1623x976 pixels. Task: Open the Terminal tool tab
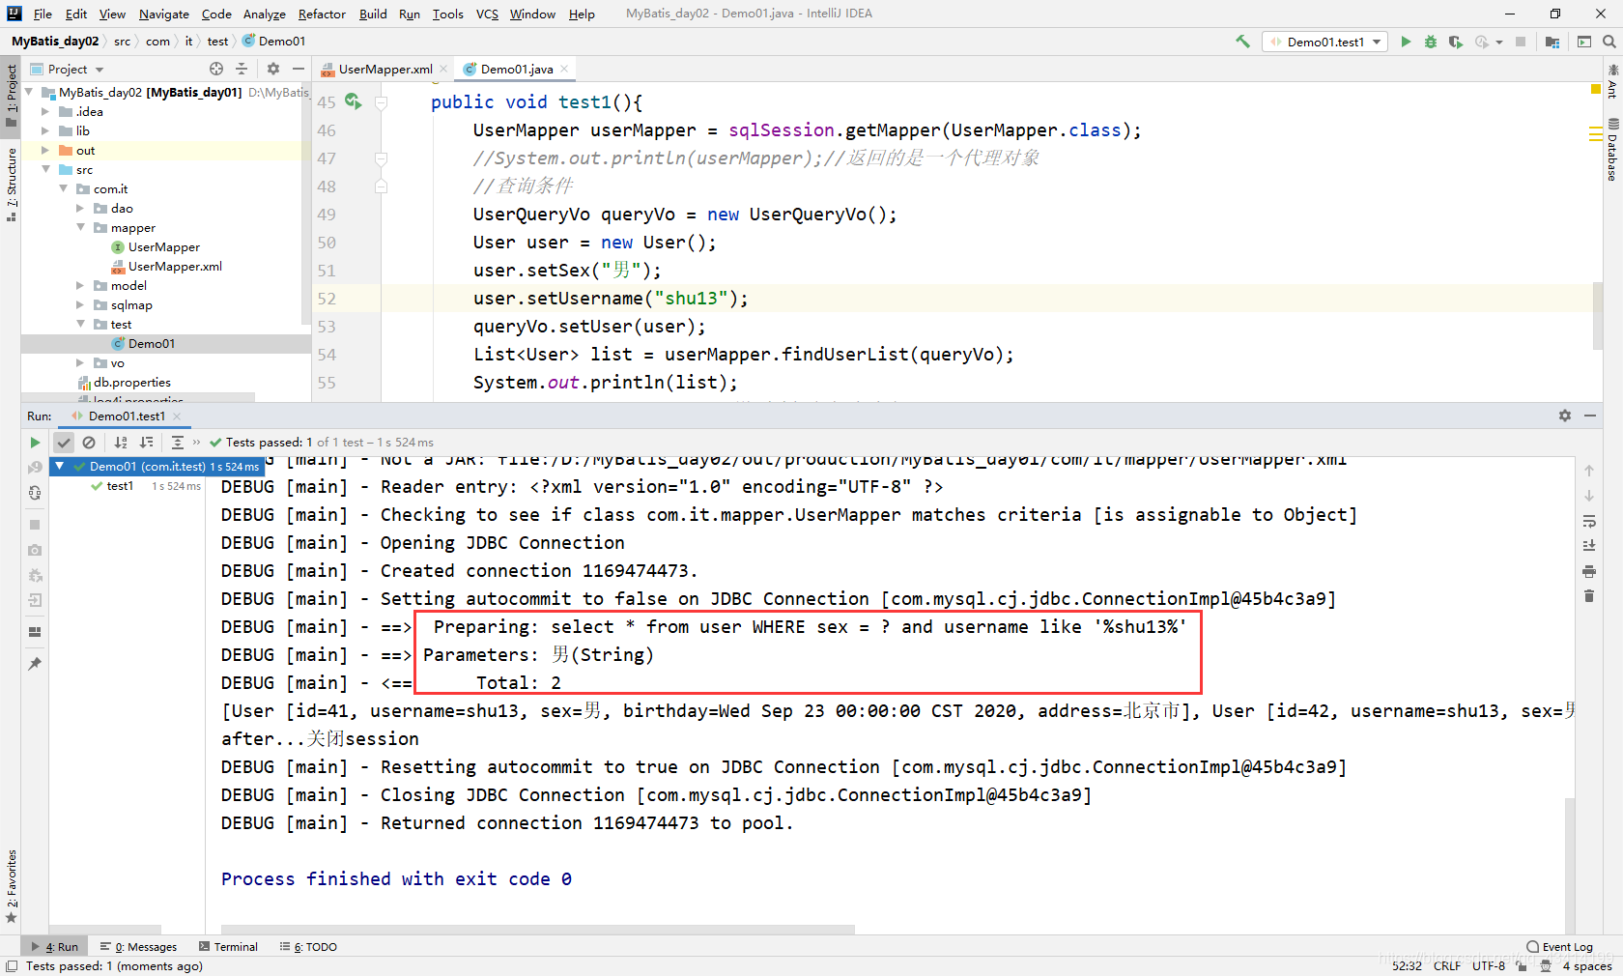coord(228,947)
